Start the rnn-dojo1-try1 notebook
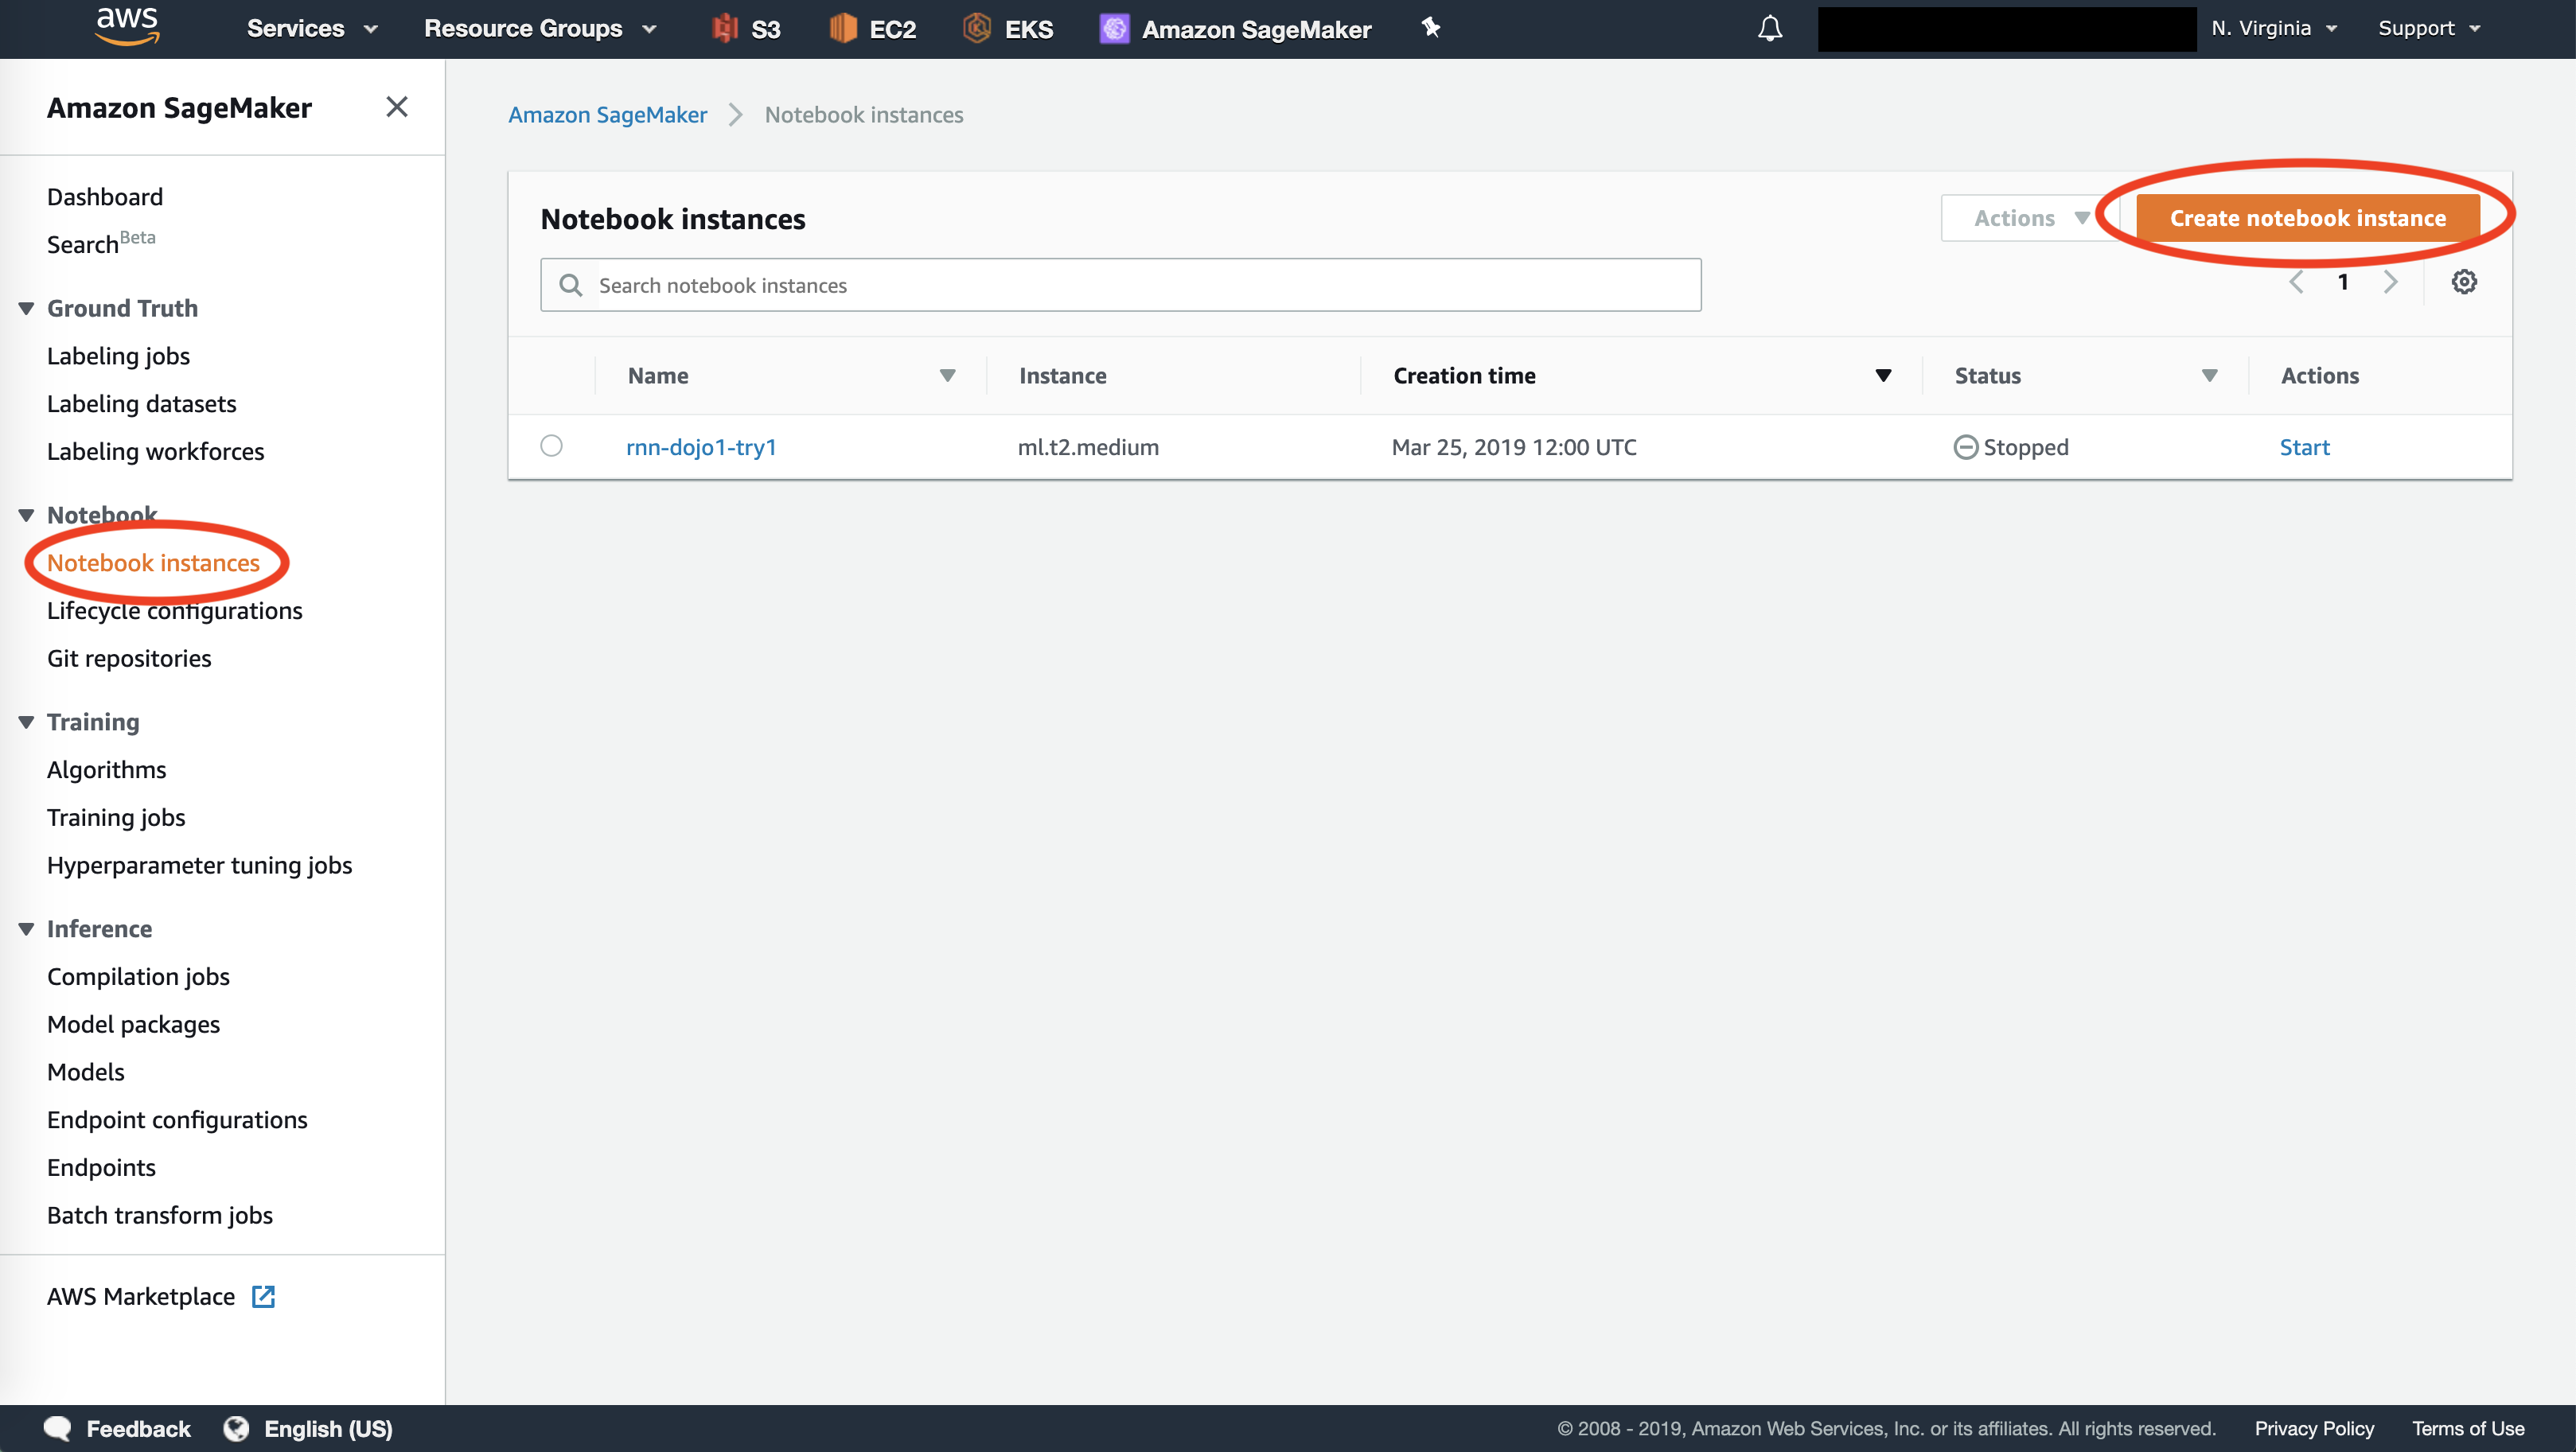2576x1452 pixels. (2304, 447)
